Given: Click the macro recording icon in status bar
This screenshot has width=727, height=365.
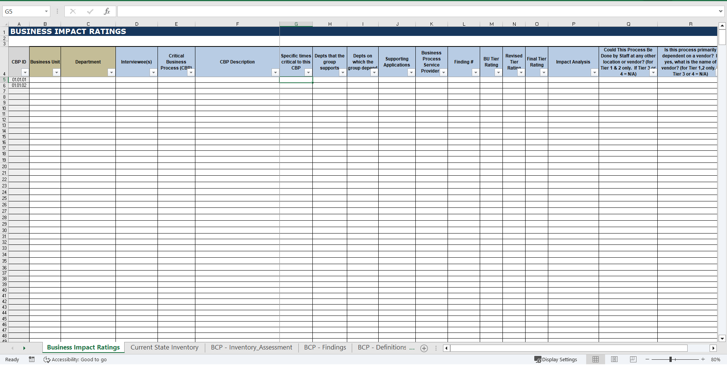Looking at the screenshot, I should (x=32, y=359).
